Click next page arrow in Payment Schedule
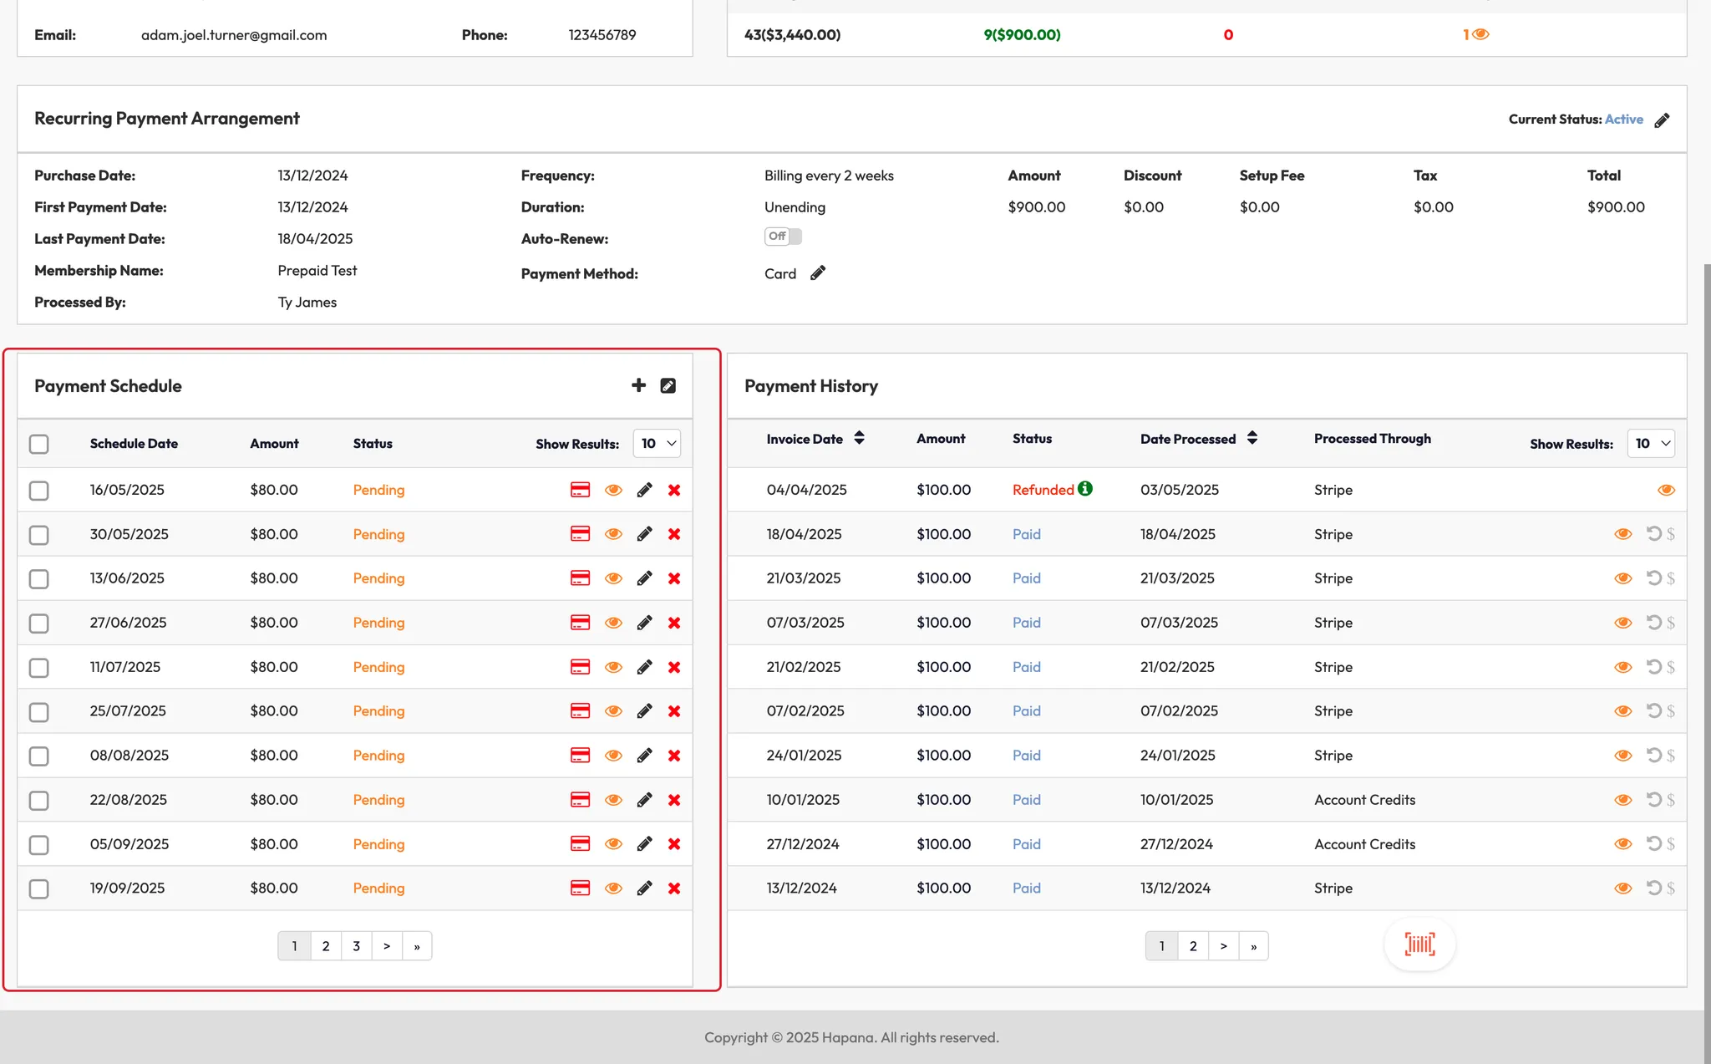 click(x=387, y=946)
